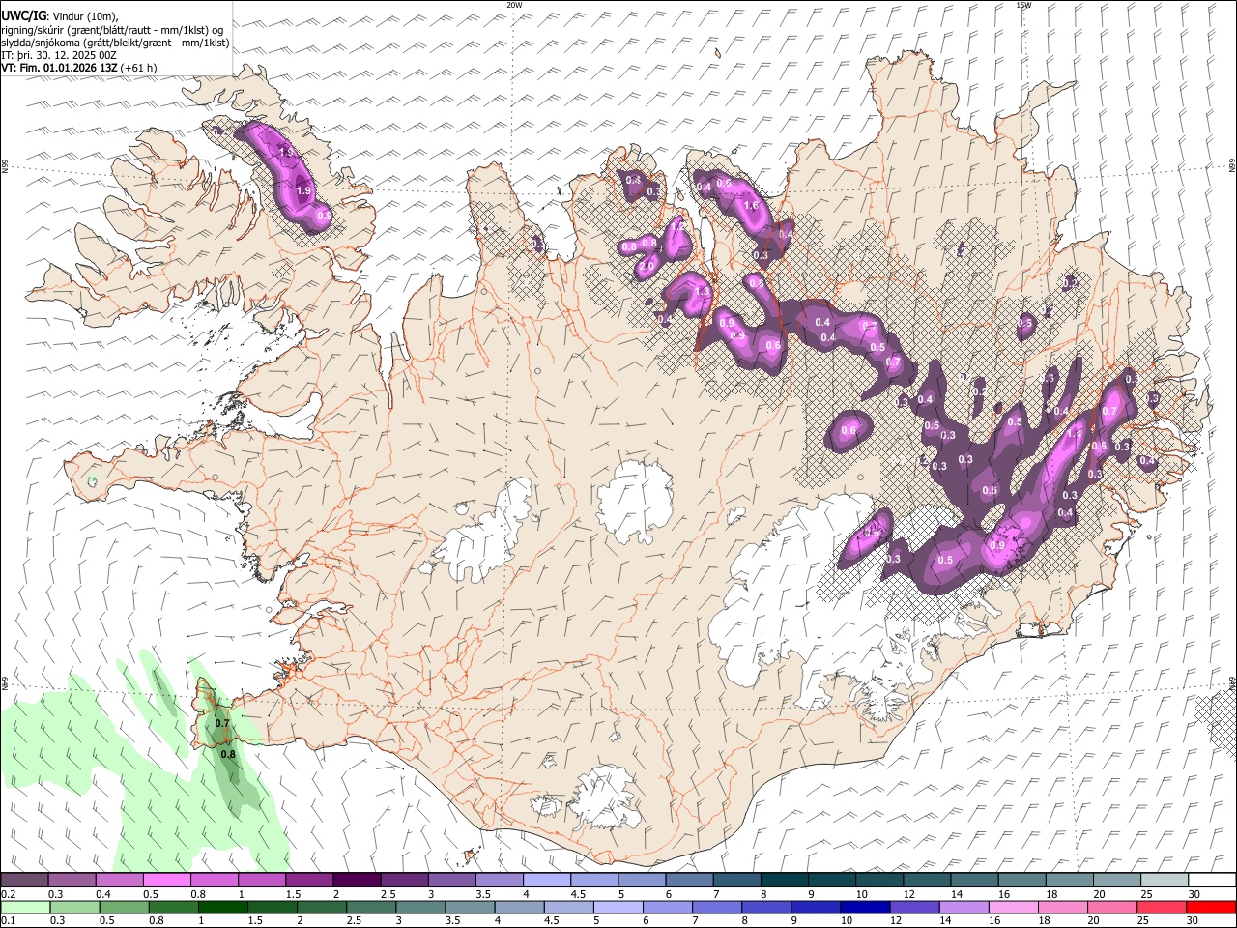The image size is (1237, 928).
Task: Click the bright pink snow swatch for 0.5
Action: pos(166,880)
